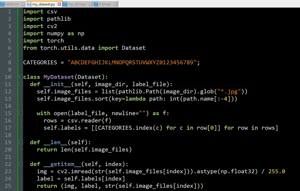
Task: Close the my_dataset.py tab
Action: 59,4
